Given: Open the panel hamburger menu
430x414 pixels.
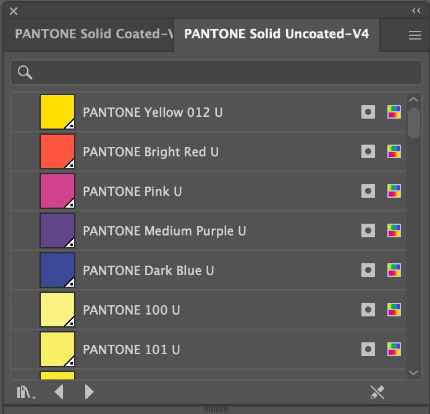Looking at the screenshot, I should click(415, 35).
